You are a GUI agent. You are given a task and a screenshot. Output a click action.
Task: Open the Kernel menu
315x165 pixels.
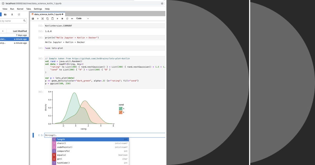click(x=20, y=9)
